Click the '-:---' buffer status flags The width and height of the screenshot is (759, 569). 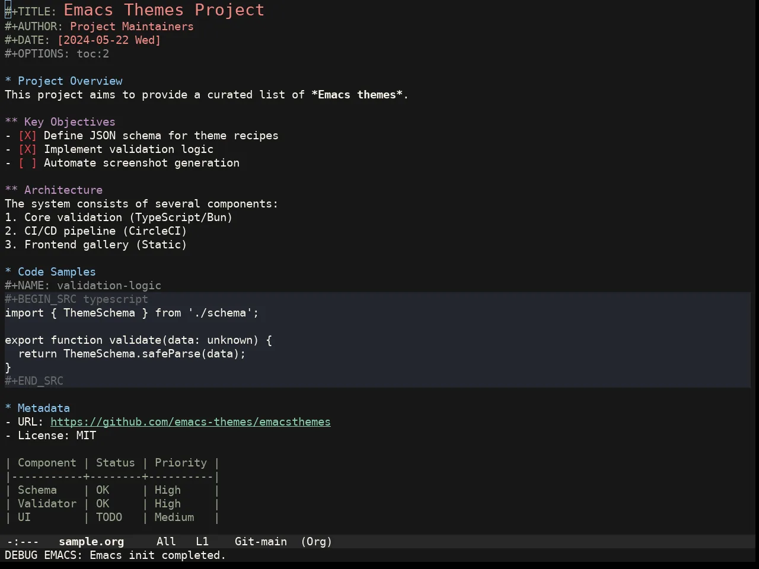tap(23, 542)
